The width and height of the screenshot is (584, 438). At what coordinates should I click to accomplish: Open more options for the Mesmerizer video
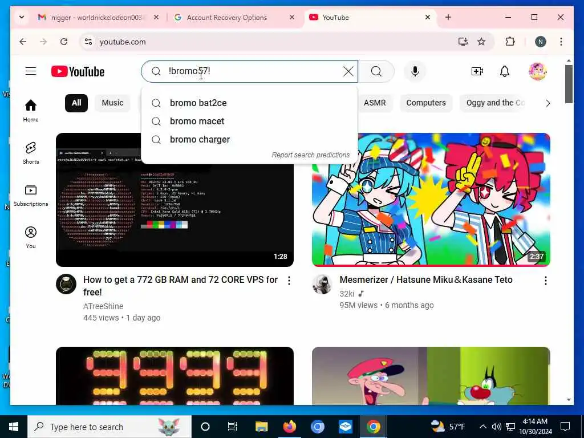point(546,281)
